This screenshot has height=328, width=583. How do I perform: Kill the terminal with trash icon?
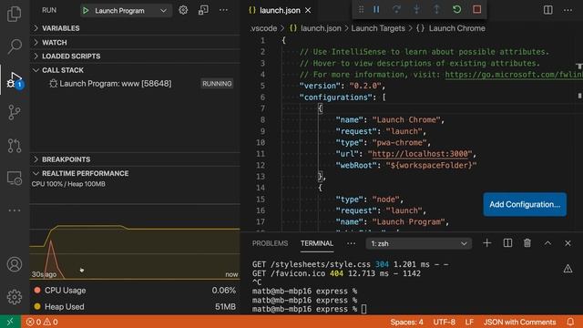pos(527,243)
